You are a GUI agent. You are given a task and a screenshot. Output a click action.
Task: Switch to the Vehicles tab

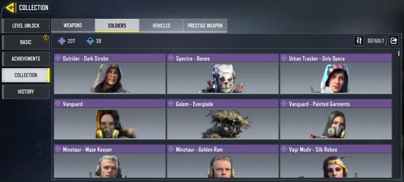(x=161, y=26)
